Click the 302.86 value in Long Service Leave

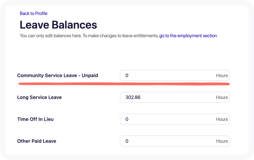[x=133, y=97]
